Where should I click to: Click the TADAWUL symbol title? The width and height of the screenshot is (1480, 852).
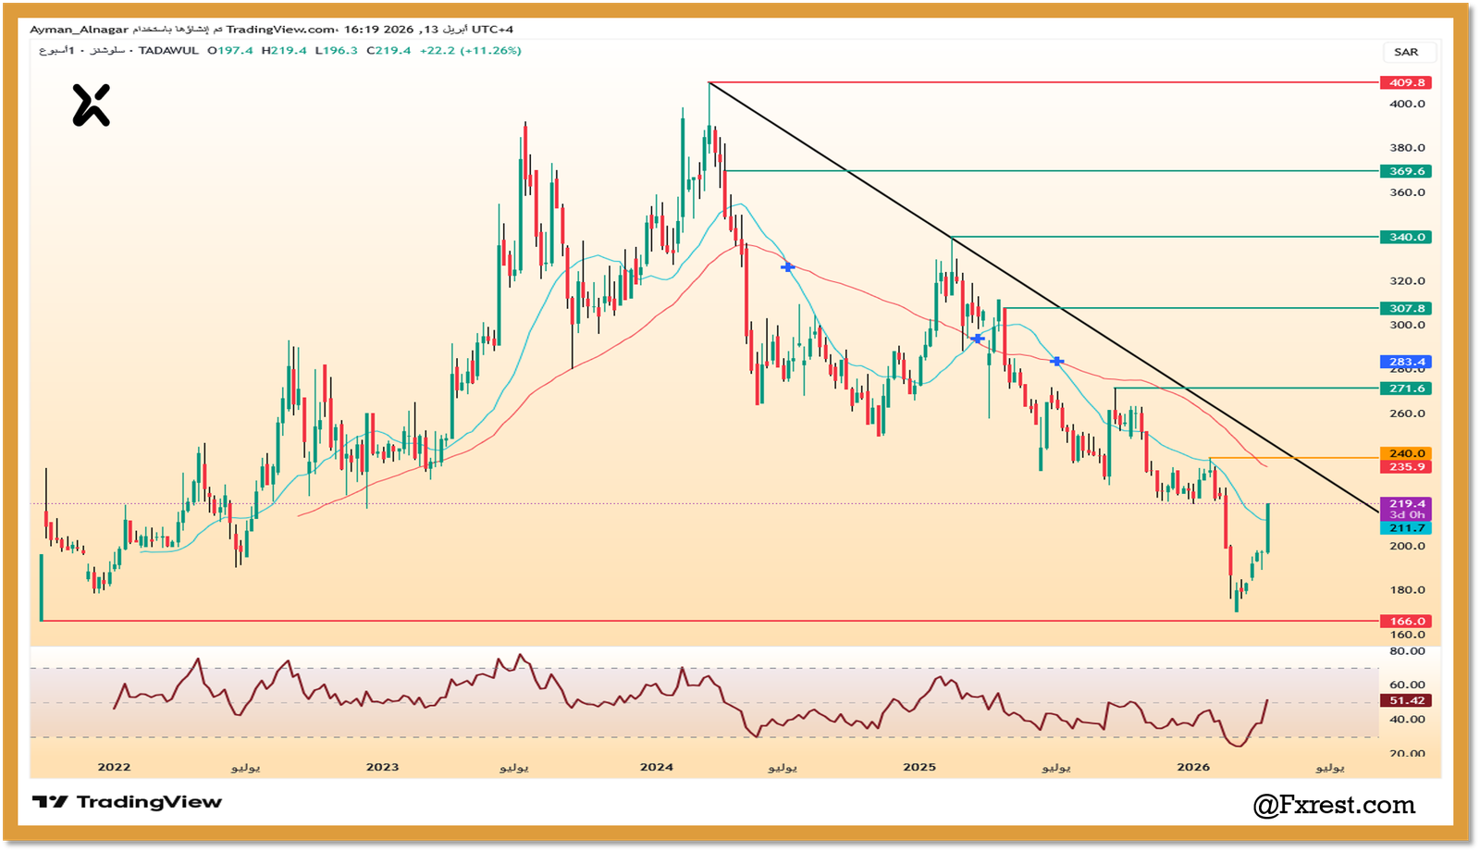(168, 51)
